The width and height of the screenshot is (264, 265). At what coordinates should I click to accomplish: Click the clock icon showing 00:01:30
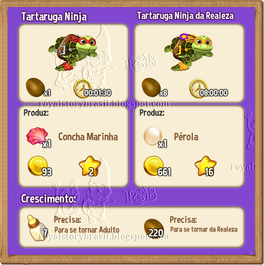tap(82, 88)
